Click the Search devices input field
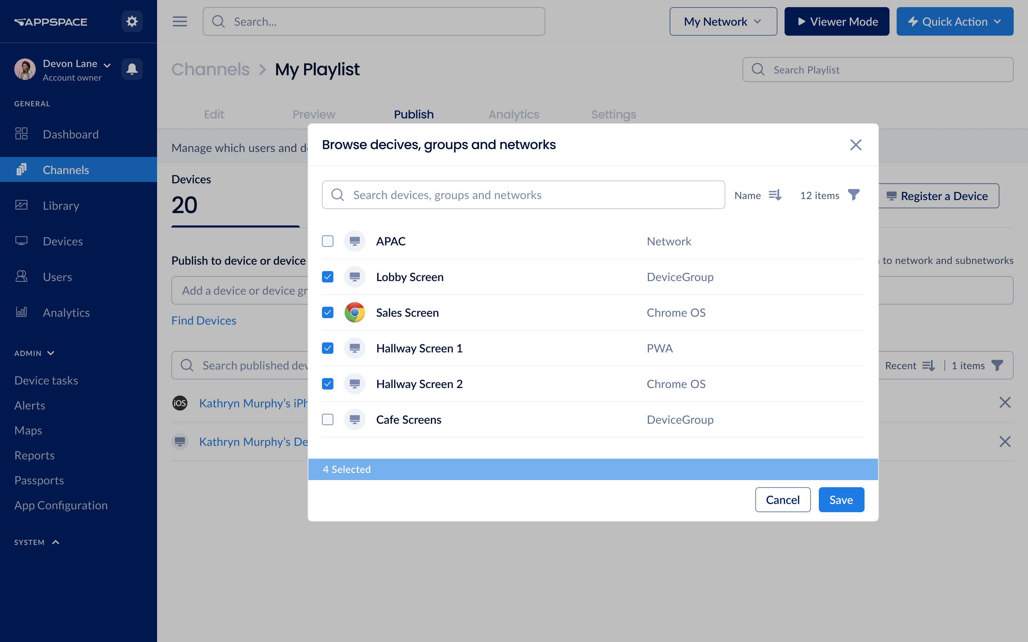The image size is (1028, 642). (x=523, y=194)
